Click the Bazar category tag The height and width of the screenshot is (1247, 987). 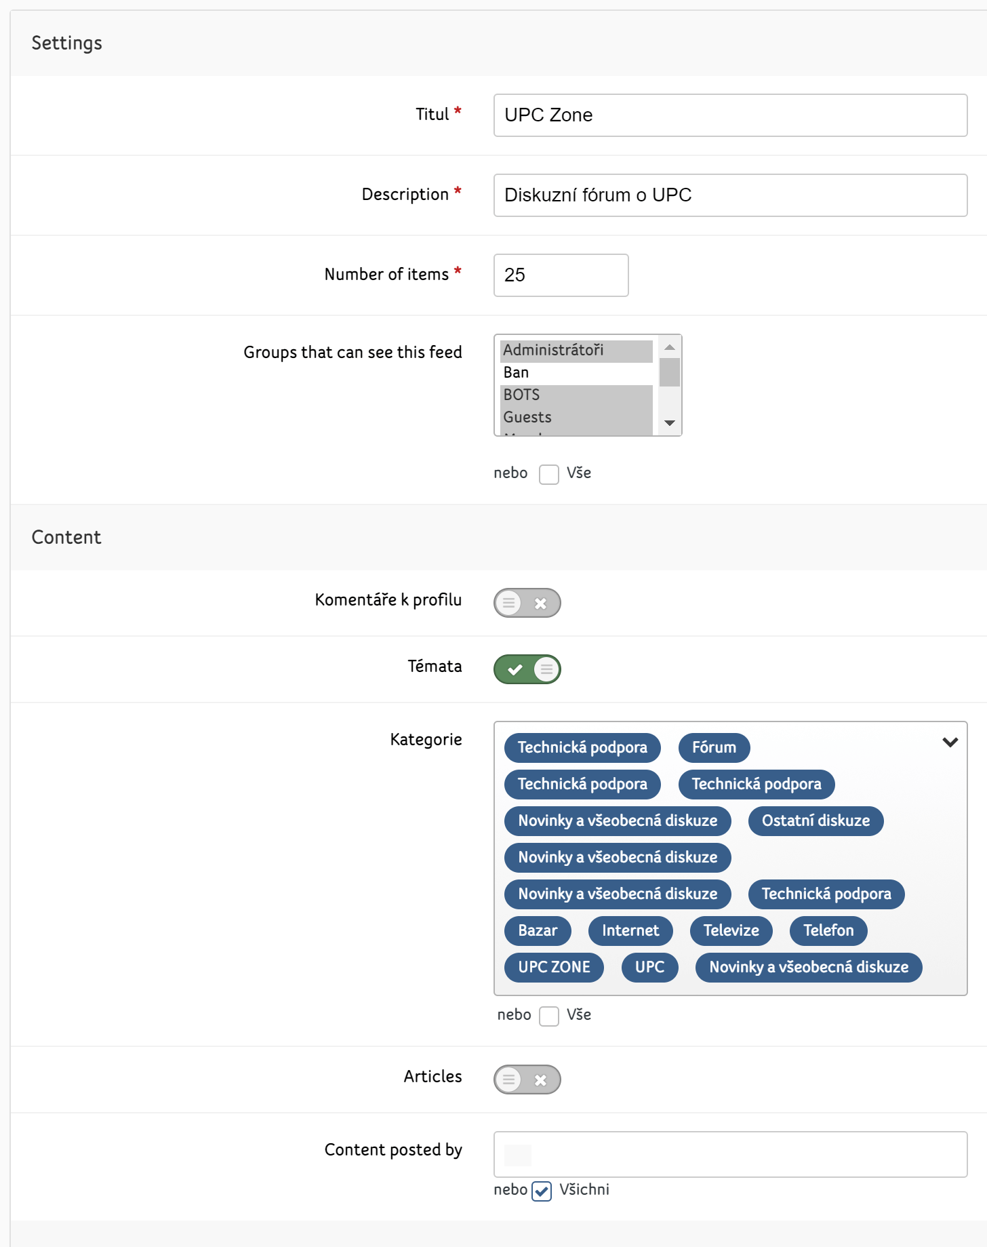pyautogui.click(x=538, y=931)
